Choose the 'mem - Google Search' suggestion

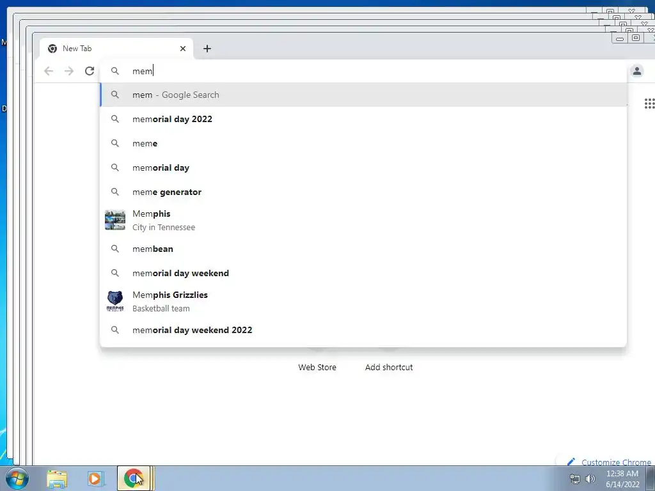[x=363, y=95]
